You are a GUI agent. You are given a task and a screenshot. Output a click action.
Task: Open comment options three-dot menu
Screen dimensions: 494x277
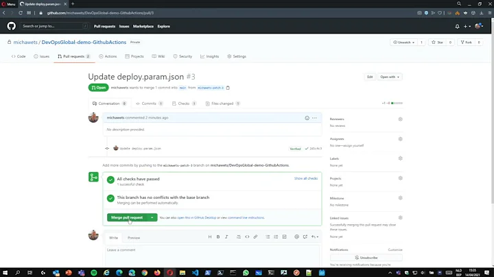point(314,118)
